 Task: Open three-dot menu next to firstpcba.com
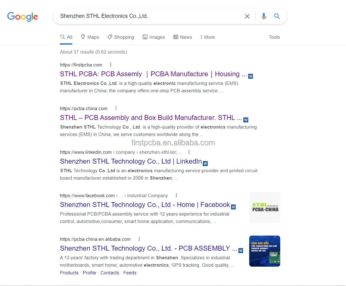(x=111, y=65)
